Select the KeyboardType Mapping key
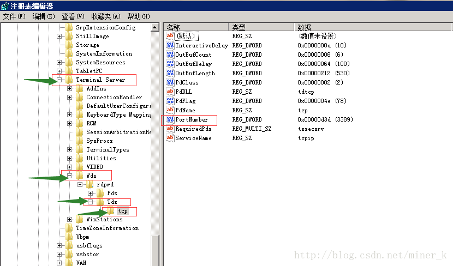The image size is (453, 266). pyautogui.click(x=118, y=115)
